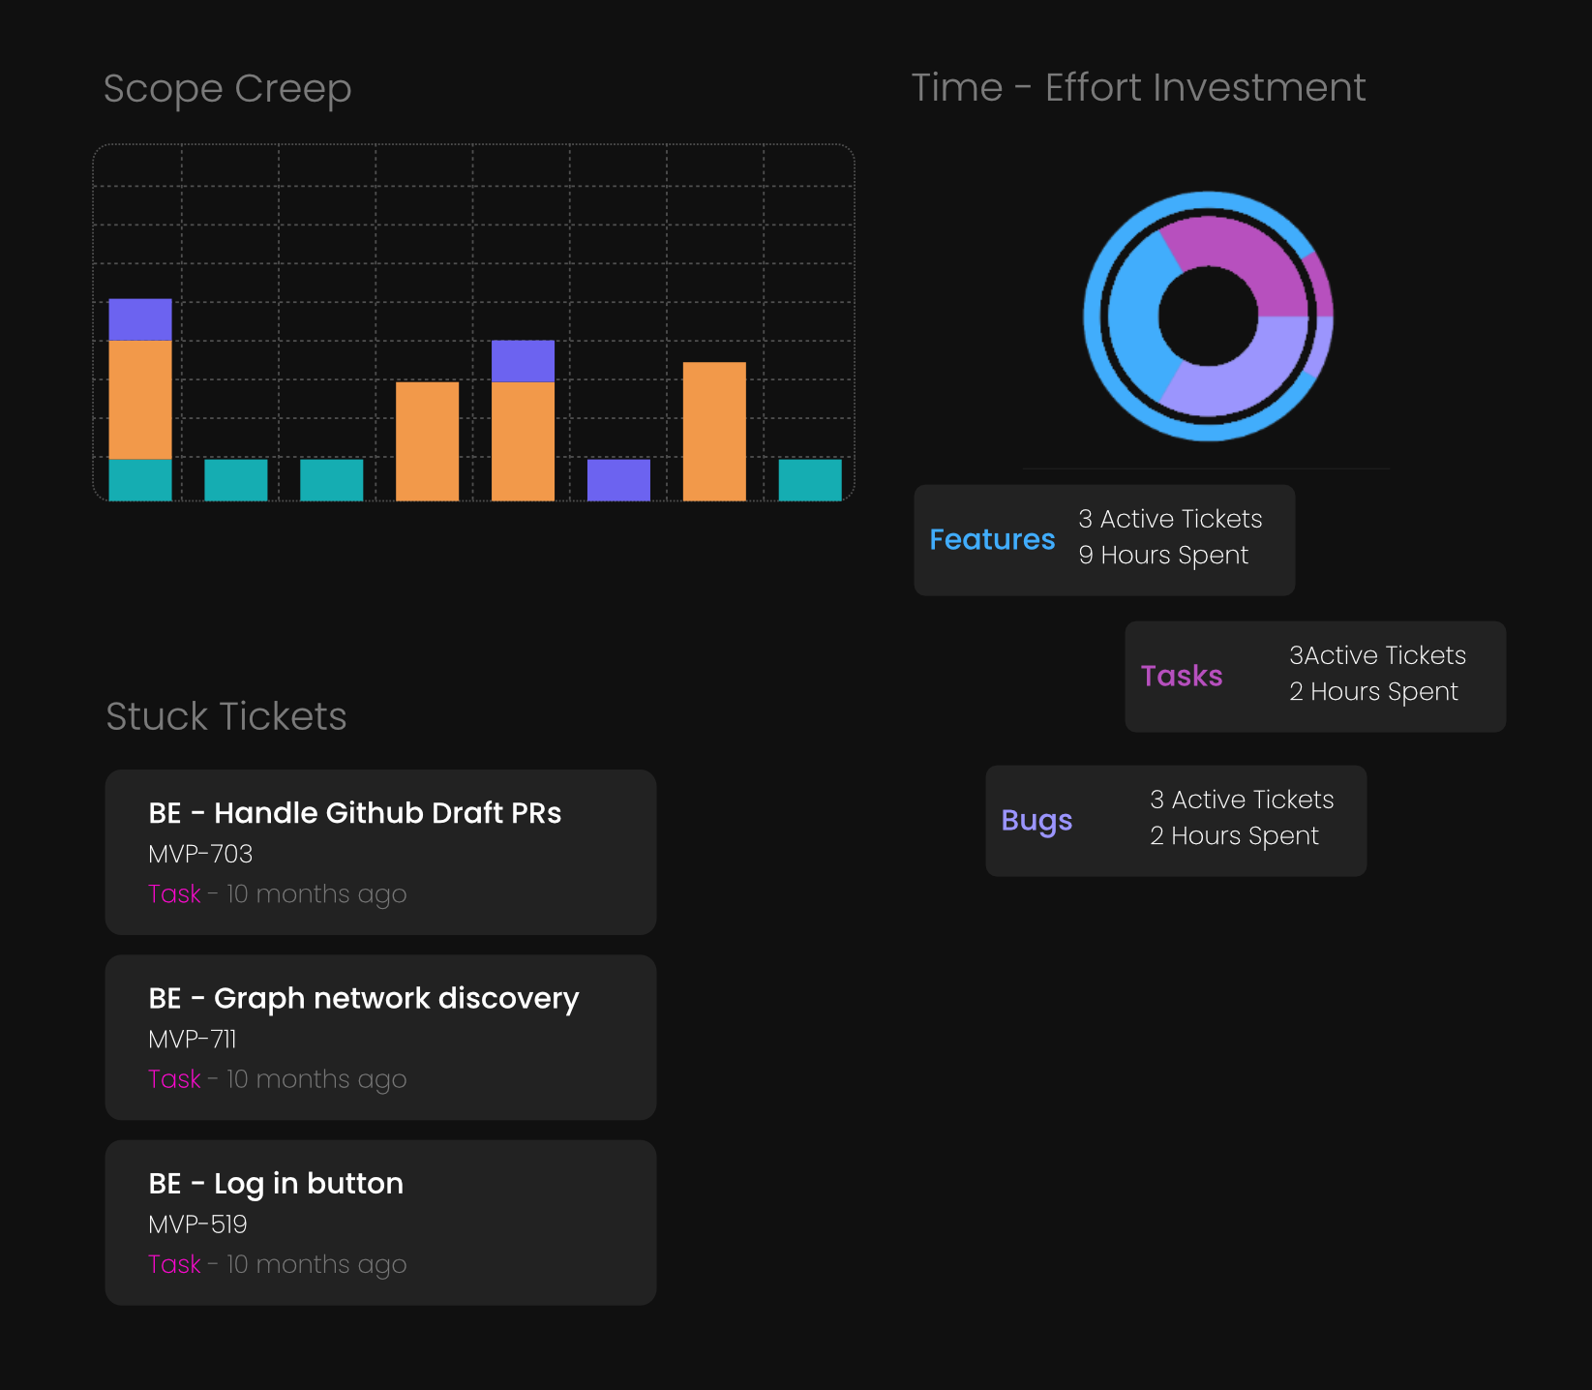
Task: Select the Features effort card
Action: click(1104, 540)
